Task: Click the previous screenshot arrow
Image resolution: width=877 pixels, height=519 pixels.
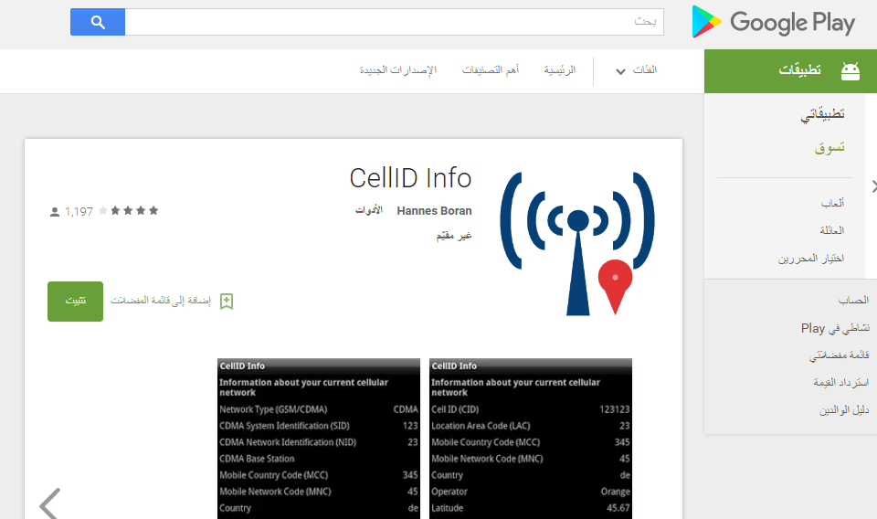Action: tap(49, 503)
